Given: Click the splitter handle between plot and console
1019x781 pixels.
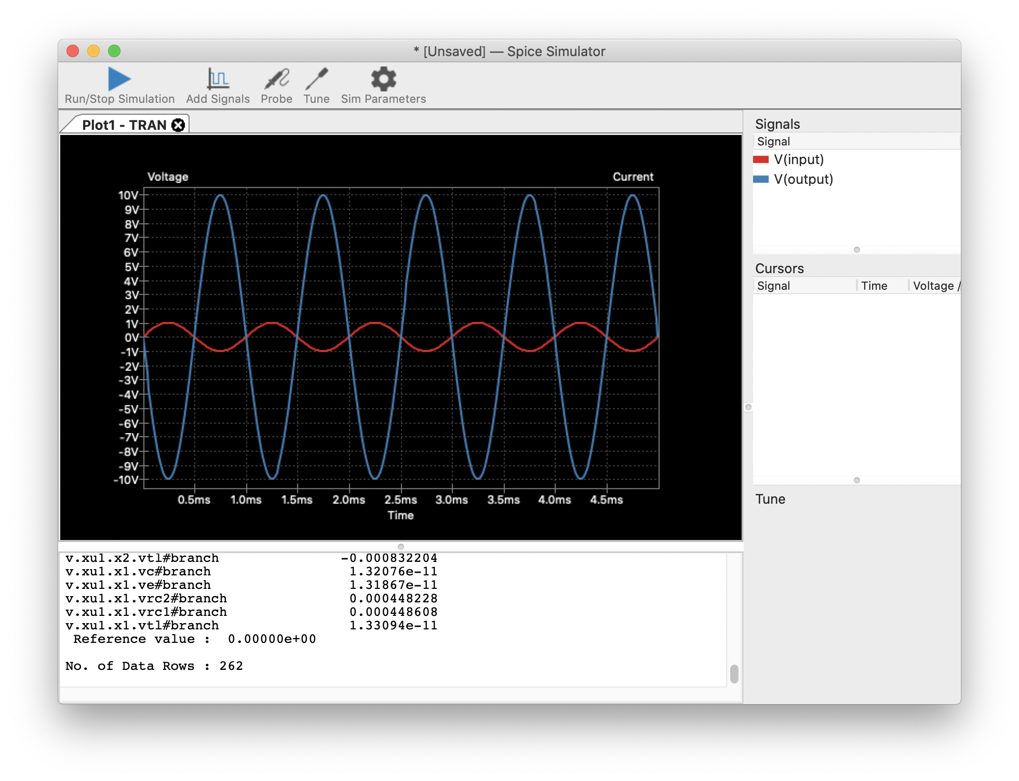Looking at the screenshot, I should (x=400, y=546).
